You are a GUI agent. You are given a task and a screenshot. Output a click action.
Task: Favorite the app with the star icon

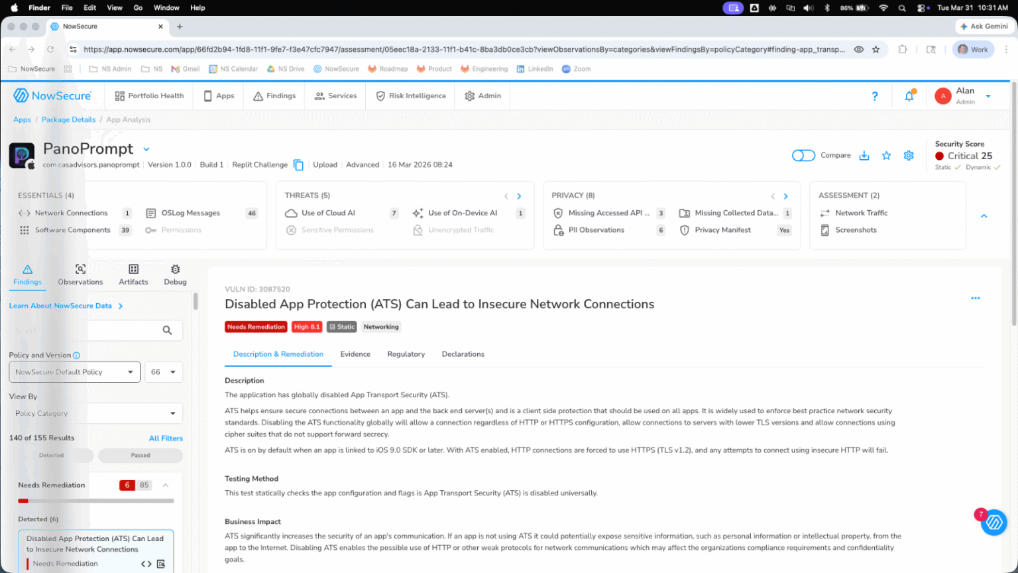tap(887, 155)
